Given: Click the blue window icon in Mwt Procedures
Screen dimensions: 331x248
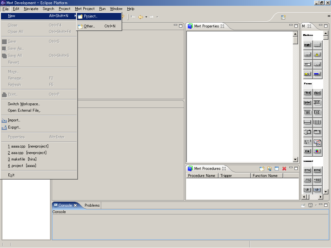Looking at the screenshot, I should (277, 169).
